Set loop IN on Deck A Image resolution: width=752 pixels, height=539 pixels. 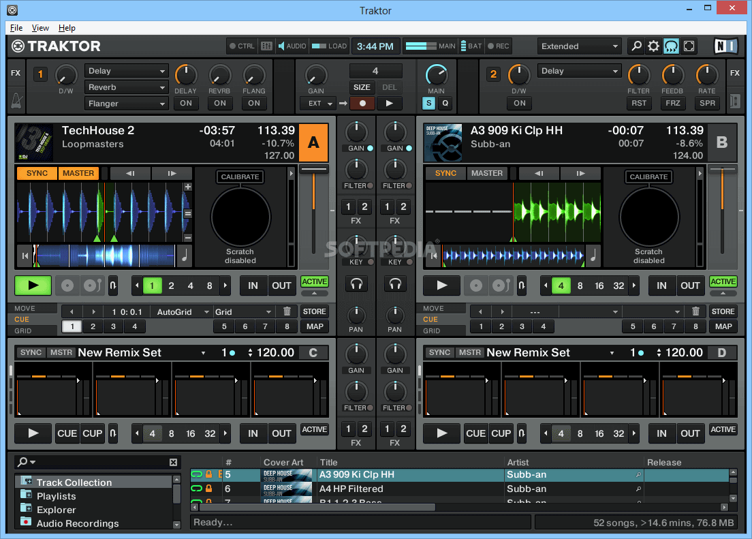(x=253, y=286)
